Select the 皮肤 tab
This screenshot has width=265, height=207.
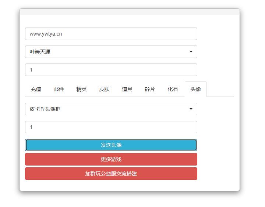coord(104,89)
